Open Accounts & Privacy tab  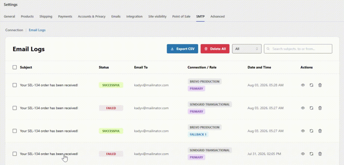pos(92,16)
